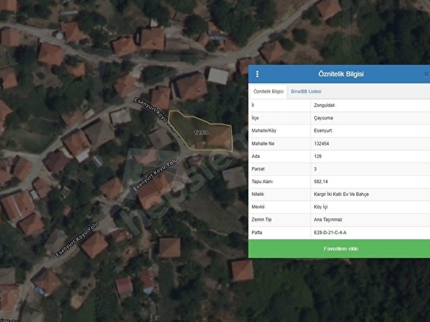430x322 pixels.
Task: Click the Mevkii row label
Action: coord(258,207)
